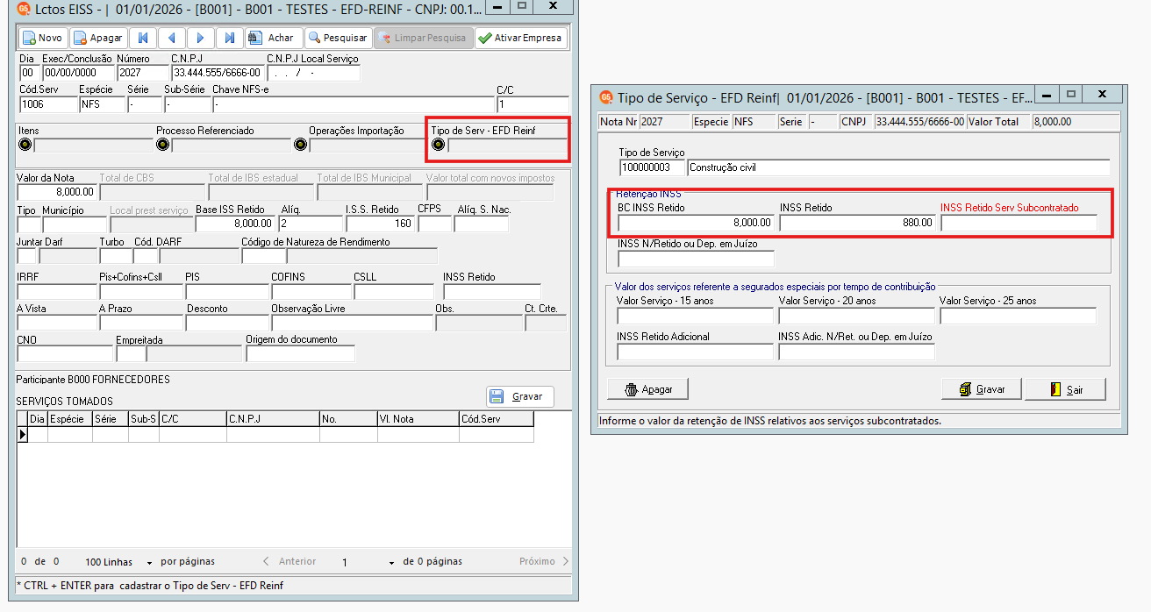Go to the first record arrow
This screenshot has height=612, width=1151.
(x=143, y=39)
